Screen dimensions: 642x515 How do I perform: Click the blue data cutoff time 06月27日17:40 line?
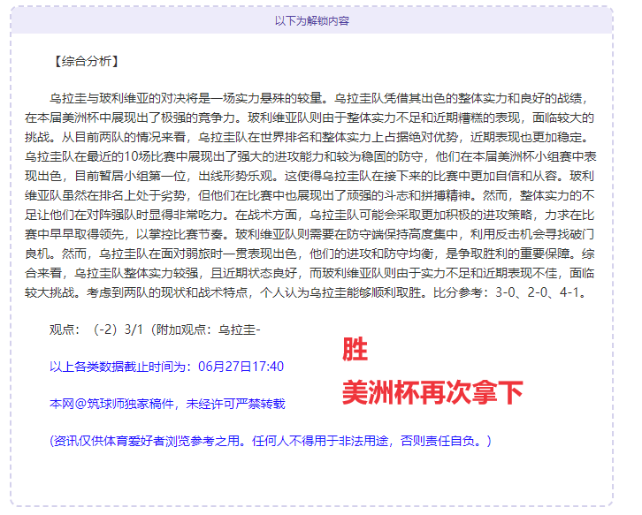point(166,367)
